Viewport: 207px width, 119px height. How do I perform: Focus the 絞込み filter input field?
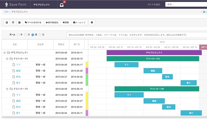(x=137, y=35)
